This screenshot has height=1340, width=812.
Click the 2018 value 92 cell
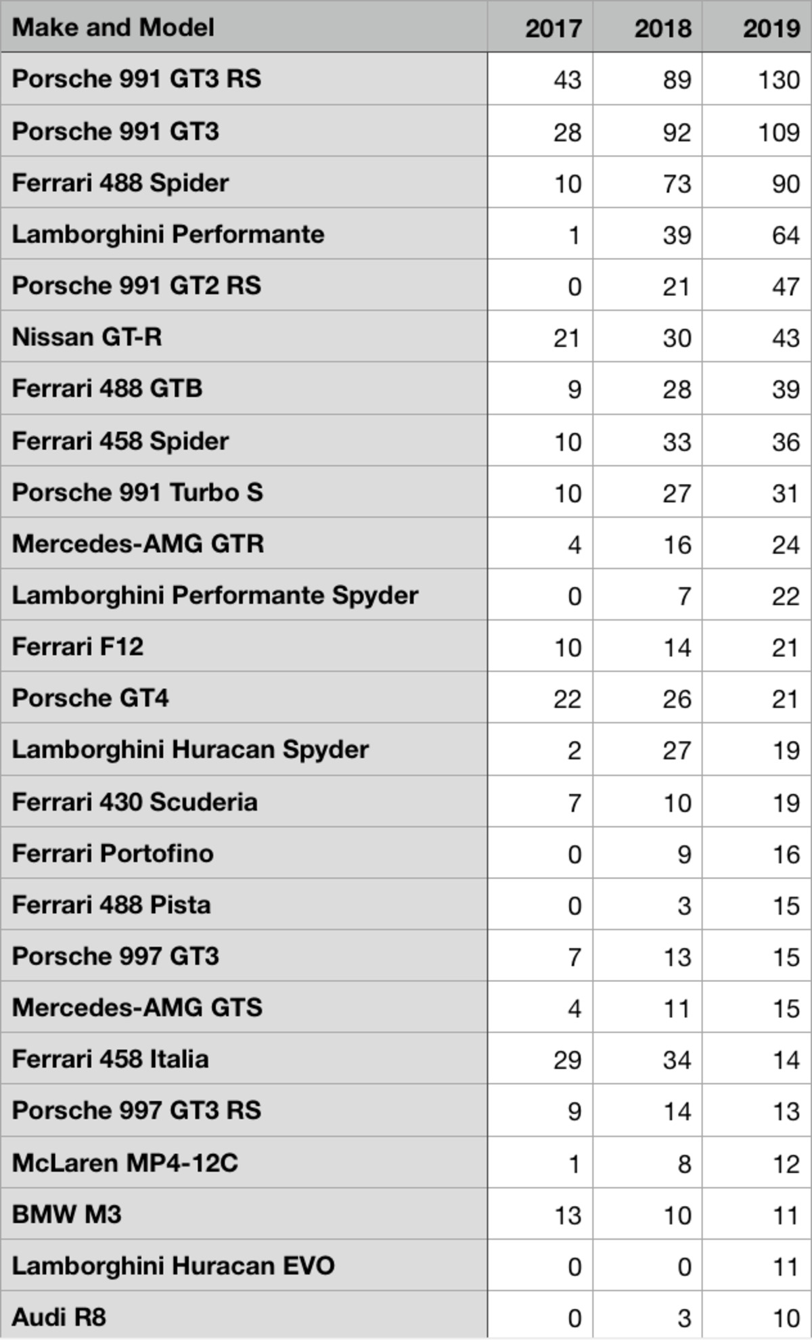click(x=648, y=130)
